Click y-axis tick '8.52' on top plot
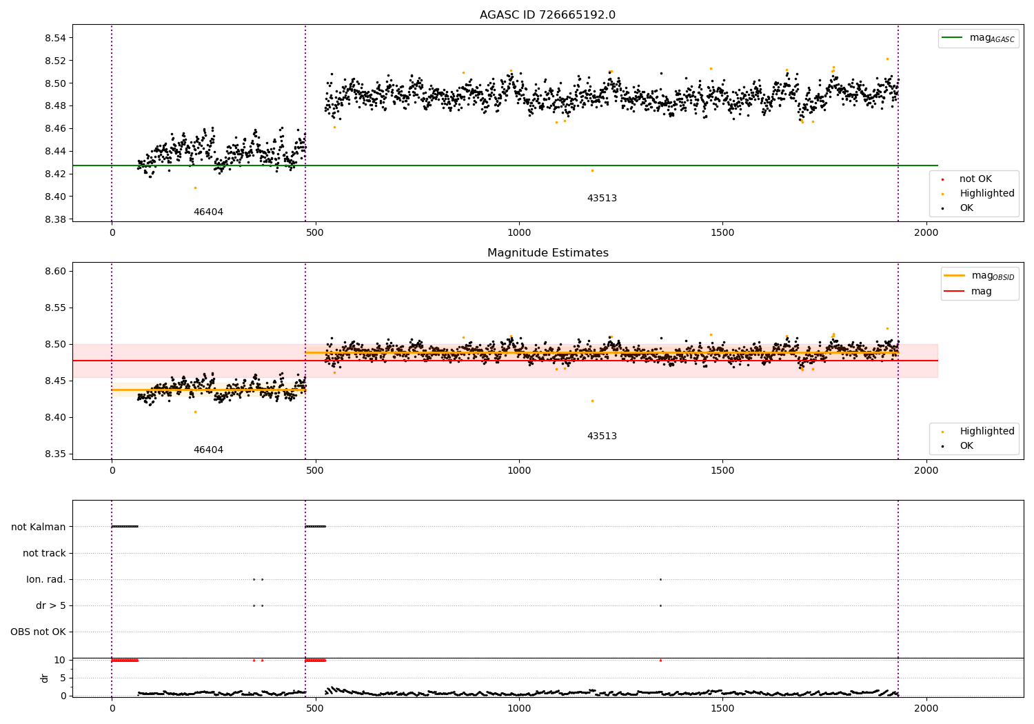This screenshot has width=1034, height=724. 55,61
